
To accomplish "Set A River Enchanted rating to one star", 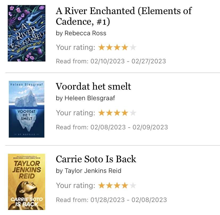I will point(101,47).
